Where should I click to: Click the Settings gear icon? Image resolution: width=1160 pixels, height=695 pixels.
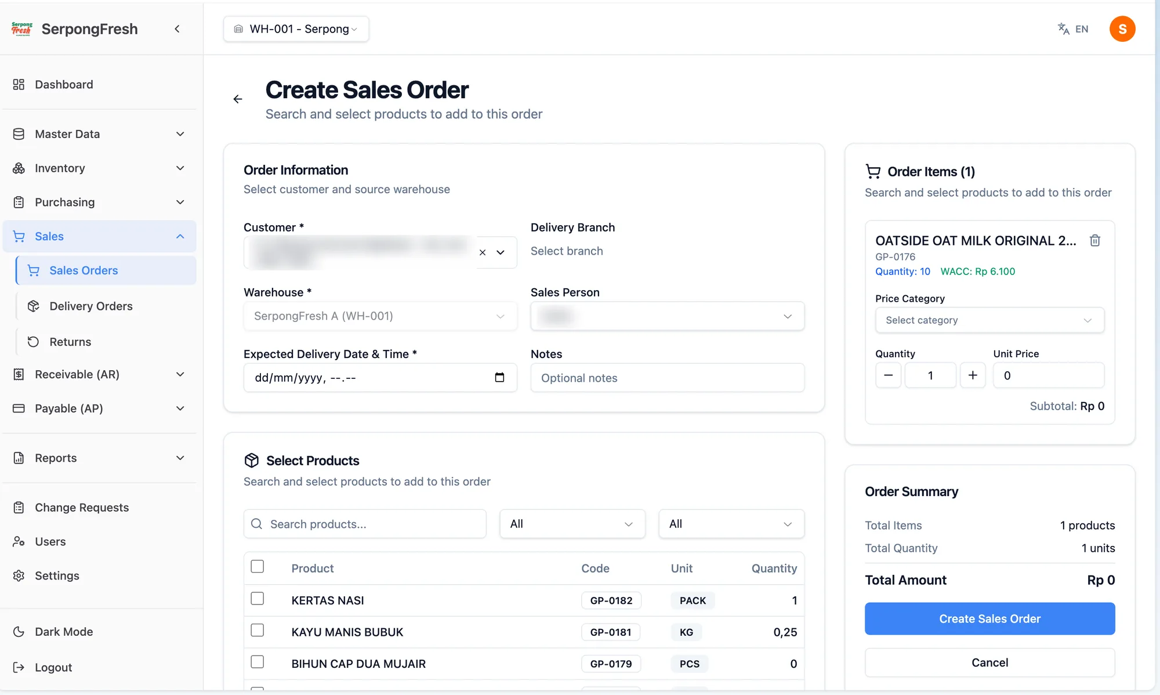[x=19, y=575]
